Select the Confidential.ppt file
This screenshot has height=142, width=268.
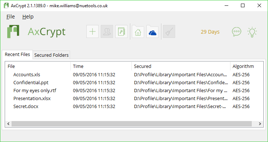tap(31, 83)
